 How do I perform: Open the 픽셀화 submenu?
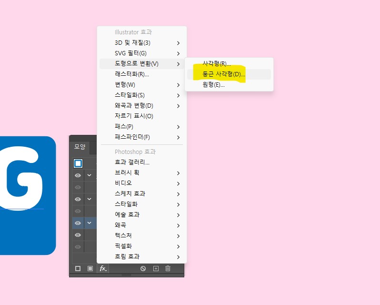142,246
